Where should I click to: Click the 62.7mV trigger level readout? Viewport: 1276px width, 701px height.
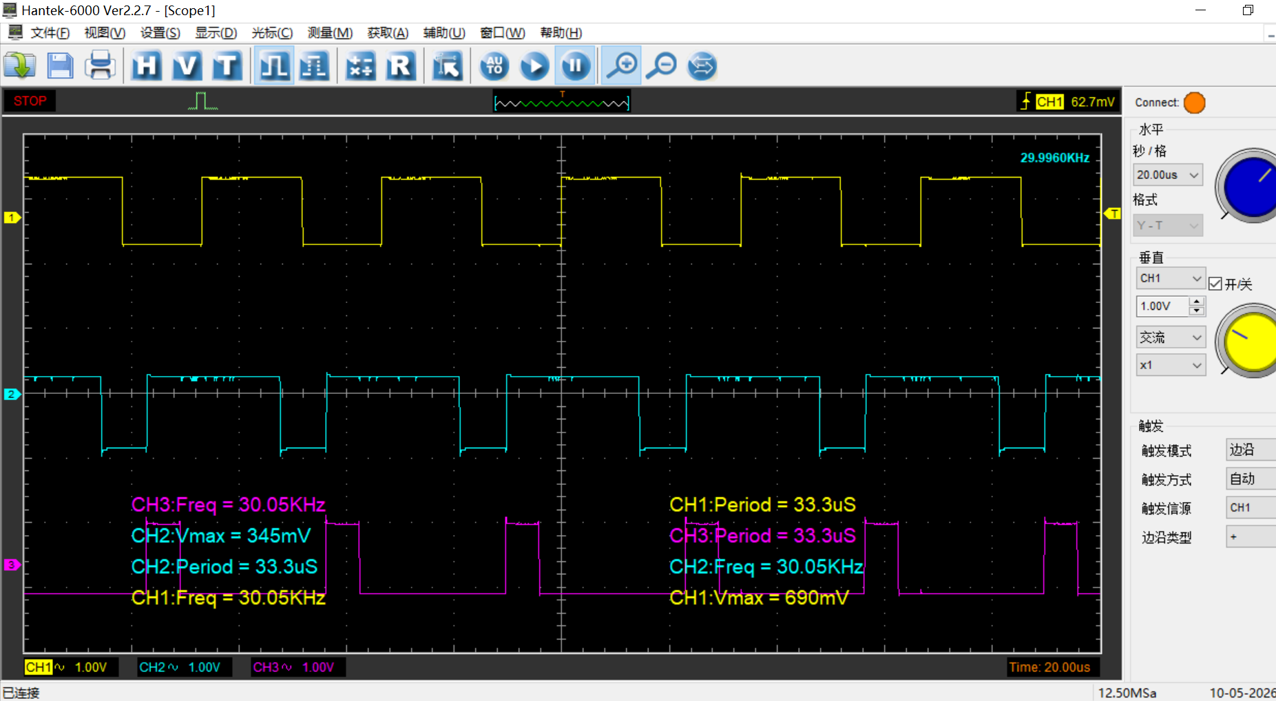pyautogui.click(x=1093, y=102)
